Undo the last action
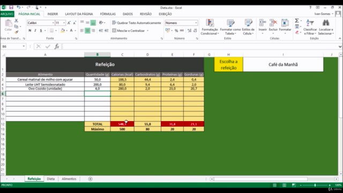The image size is (343, 193). tap(18, 8)
